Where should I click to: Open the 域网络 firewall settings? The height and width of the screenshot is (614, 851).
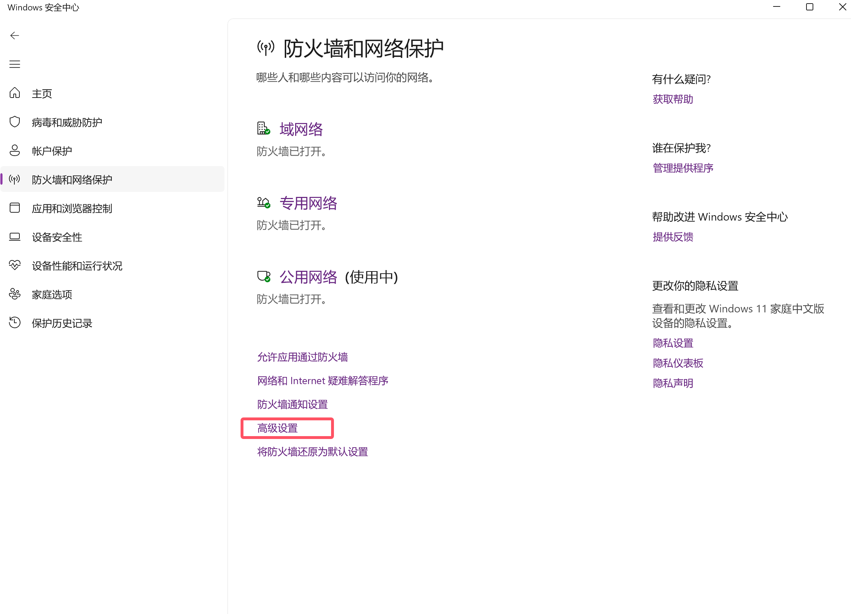click(301, 129)
